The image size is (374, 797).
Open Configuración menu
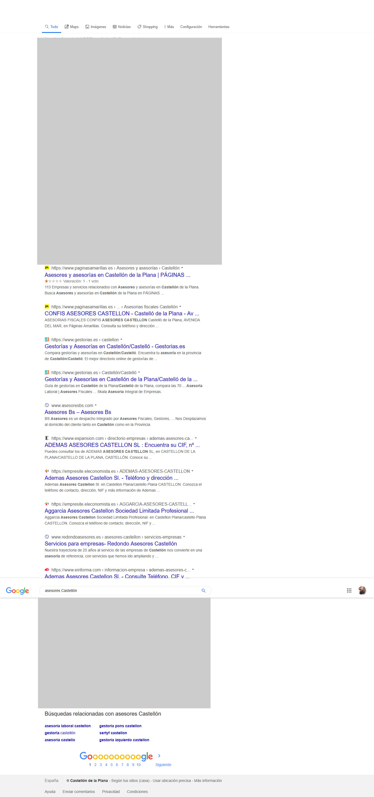click(x=191, y=27)
